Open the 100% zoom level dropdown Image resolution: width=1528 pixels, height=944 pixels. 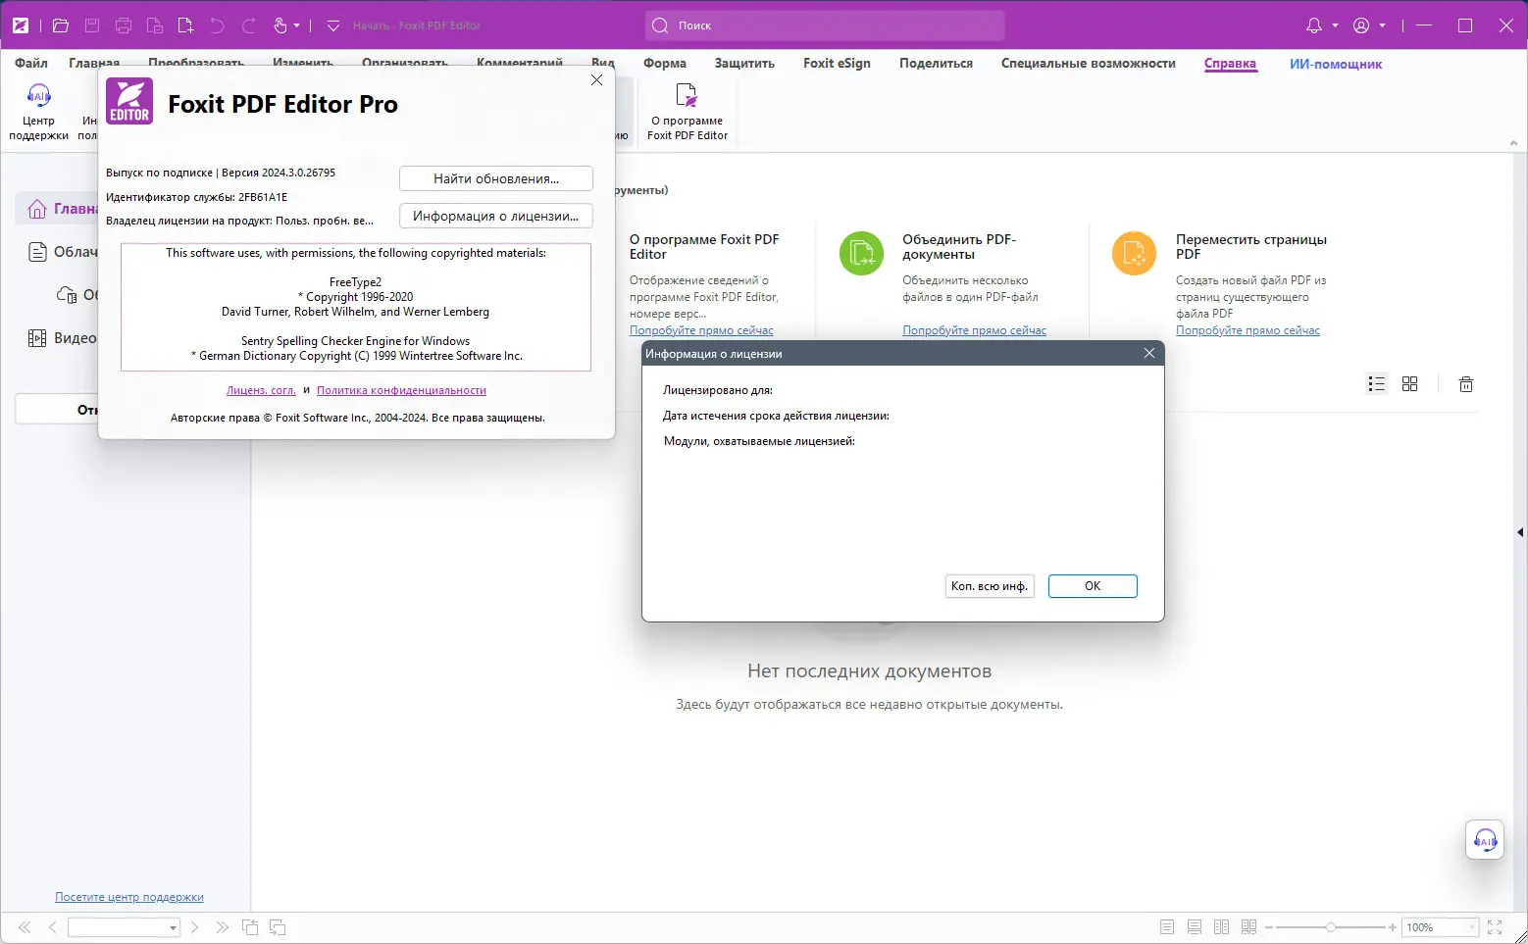[1471, 927]
